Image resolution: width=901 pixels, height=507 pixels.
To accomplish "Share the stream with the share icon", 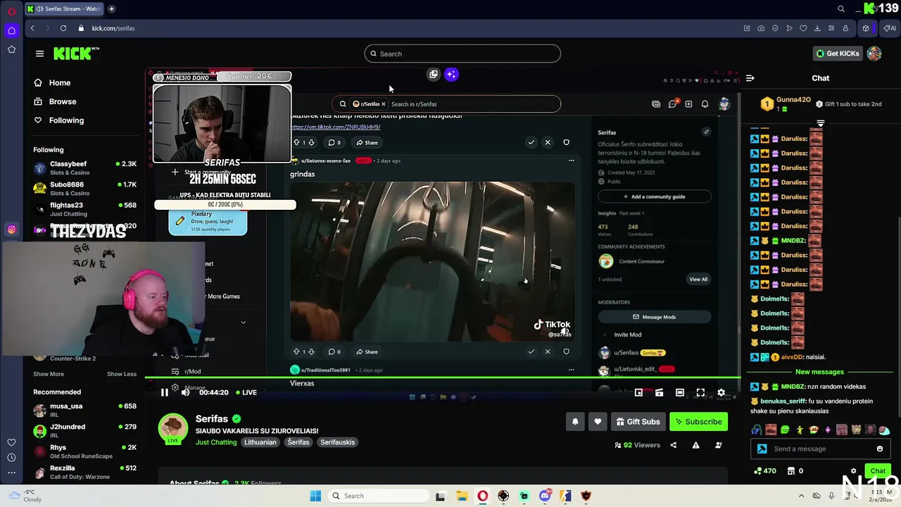I will tap(673, 445).
